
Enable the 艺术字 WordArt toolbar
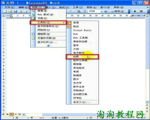[x=82, y=83]
